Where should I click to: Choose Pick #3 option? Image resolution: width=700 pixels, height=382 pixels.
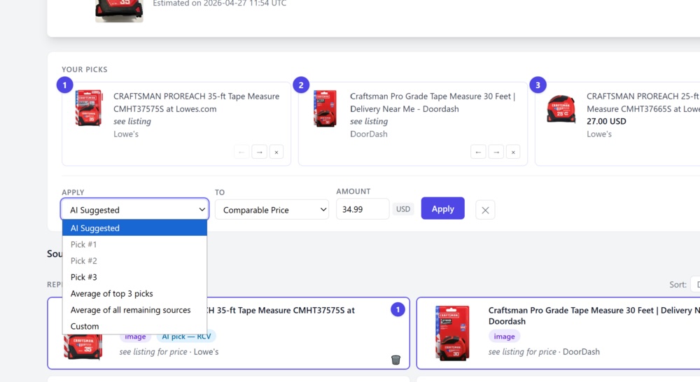(x=135, y=277)
